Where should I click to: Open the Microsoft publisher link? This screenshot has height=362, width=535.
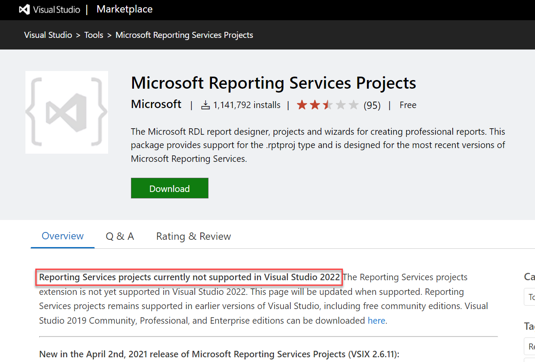[156, 104]
